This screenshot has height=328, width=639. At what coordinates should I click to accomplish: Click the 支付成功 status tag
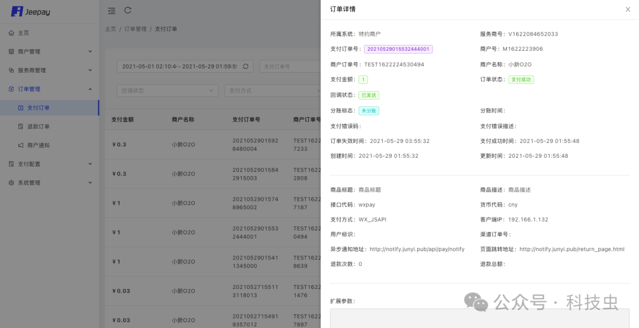pyautogui.click(x=521, y=80)
